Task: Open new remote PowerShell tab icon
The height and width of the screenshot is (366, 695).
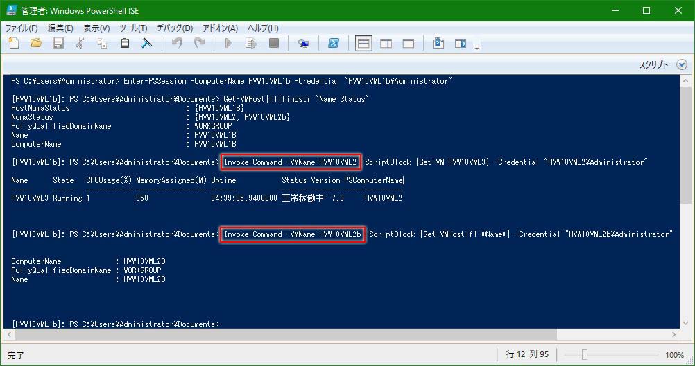Action: point(303,44)
